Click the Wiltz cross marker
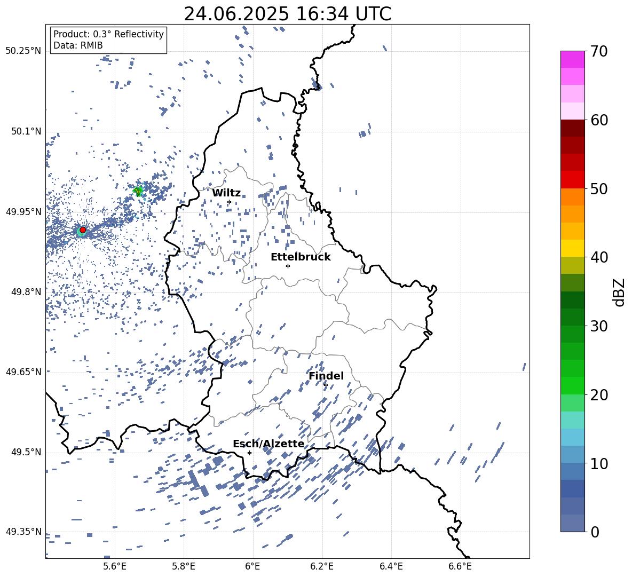Image resolution: width=632 pixels, height=577 pixels. tap(230, 202)
